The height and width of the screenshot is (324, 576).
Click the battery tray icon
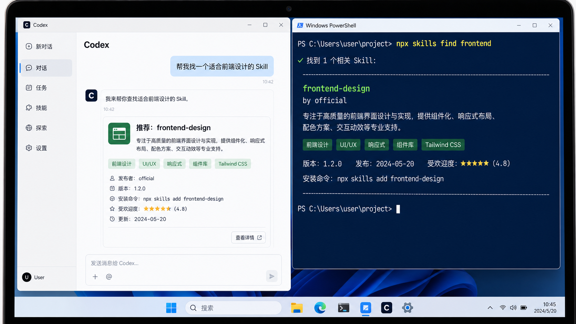[524, 308]
